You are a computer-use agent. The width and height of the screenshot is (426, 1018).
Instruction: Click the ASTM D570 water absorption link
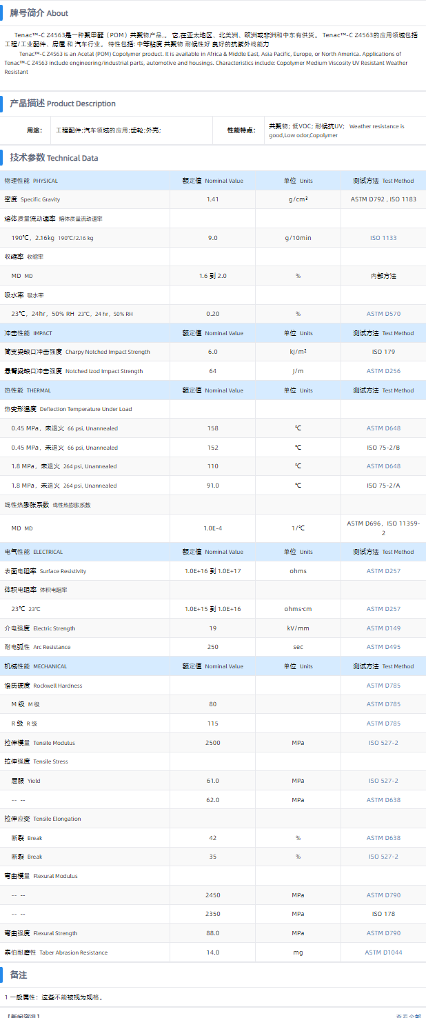(x=383, y=314)
